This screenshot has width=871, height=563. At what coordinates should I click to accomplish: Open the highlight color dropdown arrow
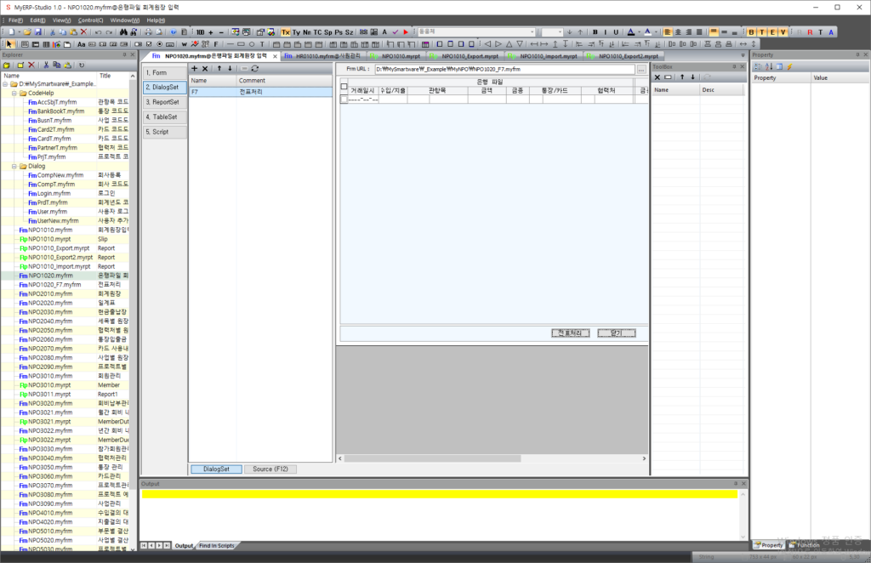tap(656, 32)
